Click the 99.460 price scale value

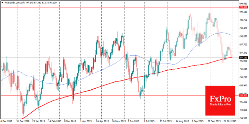[x=244, y=4]
